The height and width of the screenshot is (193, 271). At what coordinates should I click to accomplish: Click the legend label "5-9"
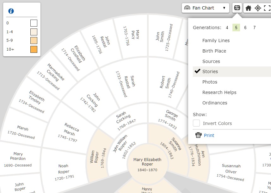coord(9,40)
